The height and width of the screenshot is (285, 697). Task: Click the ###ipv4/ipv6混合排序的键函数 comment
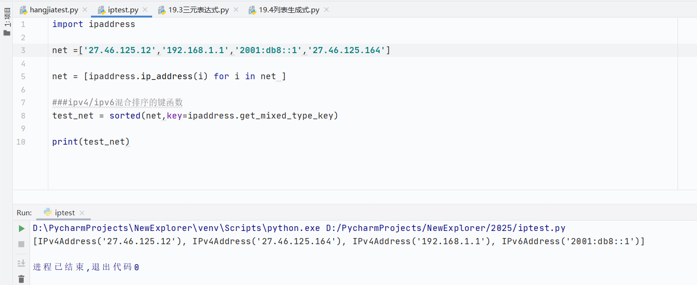click(x=118, y=102)
